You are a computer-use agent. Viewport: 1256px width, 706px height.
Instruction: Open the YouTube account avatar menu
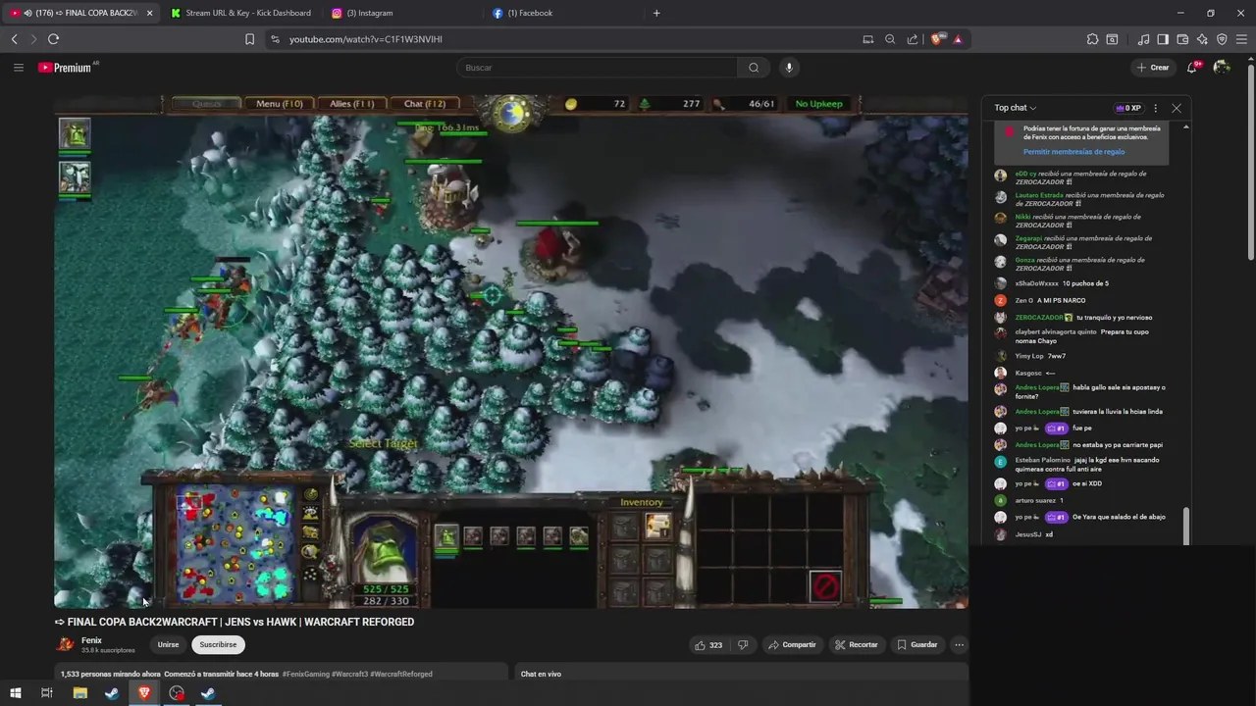point(1222,68)
